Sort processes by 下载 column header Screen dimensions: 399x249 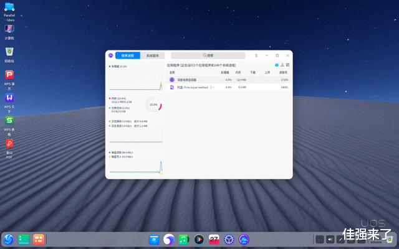(252, 72)
